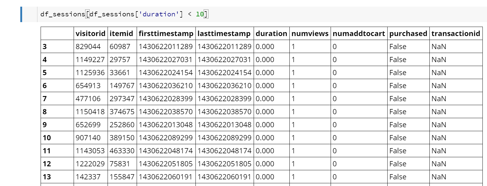Select row index 3 label
The height and width of the screenshot is (186, 487).
coord(45,47)
